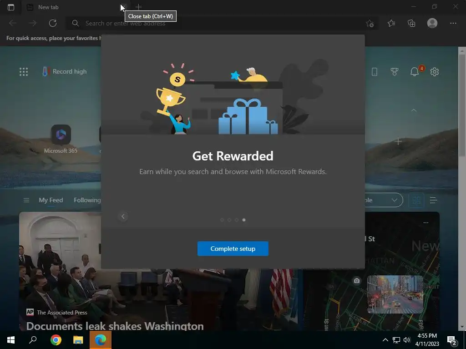Open the street traffic camera thumbnail
The width and height of the screenshot is (466, 349).
(x=395, y=294)
